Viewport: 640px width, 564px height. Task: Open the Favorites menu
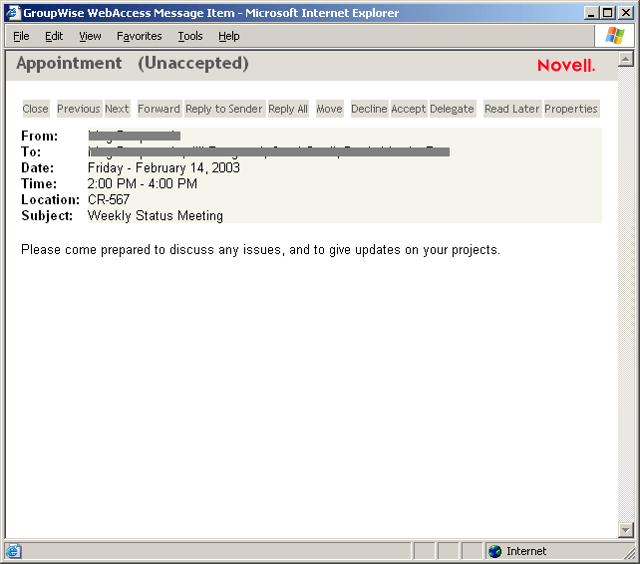(x=140, y=36)
